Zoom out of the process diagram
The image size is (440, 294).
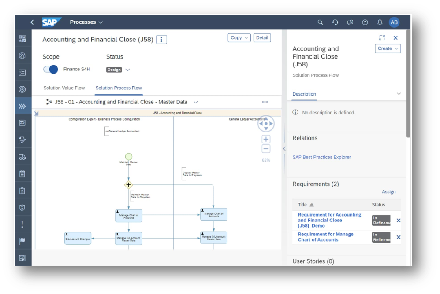coord(266,149)
